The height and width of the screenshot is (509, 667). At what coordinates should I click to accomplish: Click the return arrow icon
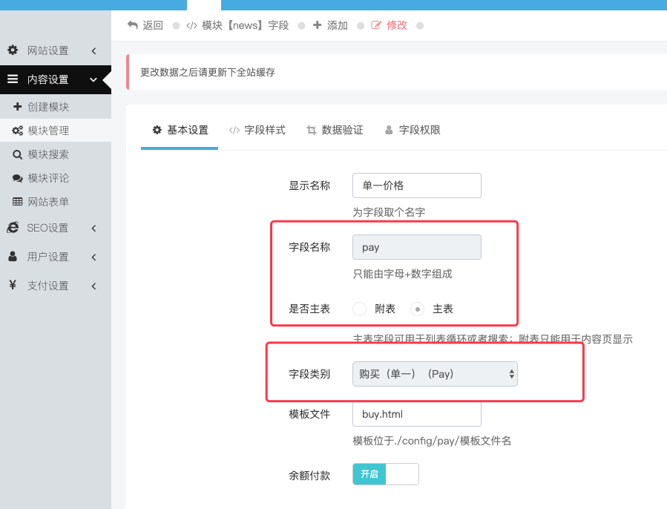pos(132,25)
